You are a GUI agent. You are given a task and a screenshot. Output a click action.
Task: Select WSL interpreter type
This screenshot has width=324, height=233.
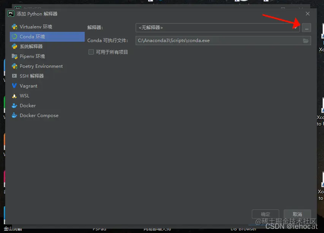[47, 96]
